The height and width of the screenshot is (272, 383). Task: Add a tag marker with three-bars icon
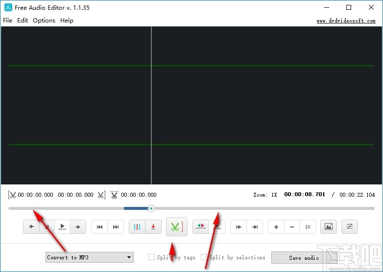(x=137, y=227)
